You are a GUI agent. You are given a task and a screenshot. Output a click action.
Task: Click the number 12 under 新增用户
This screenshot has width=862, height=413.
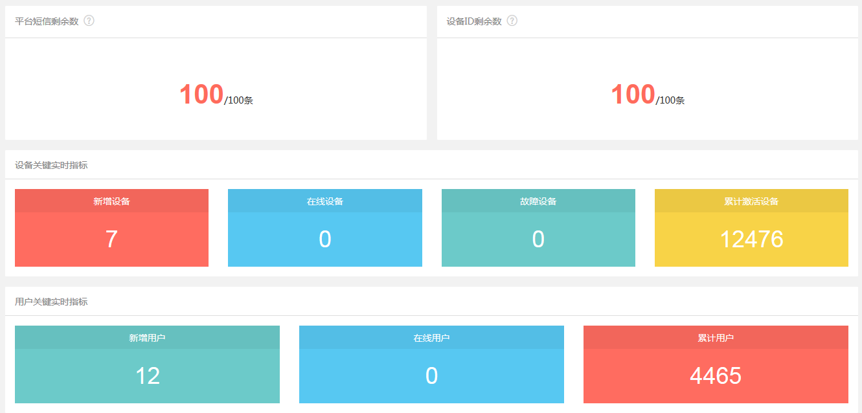click(147, 374)
